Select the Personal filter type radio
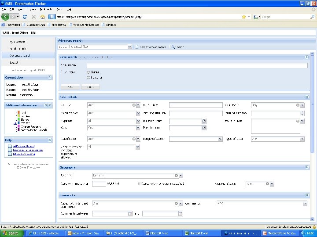Image resolution: width=317 pixels, height=237 pixels. (x=88, y=77)
